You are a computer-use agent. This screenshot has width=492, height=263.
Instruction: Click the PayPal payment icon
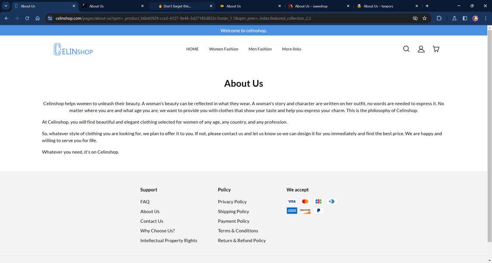coord(318,210)
